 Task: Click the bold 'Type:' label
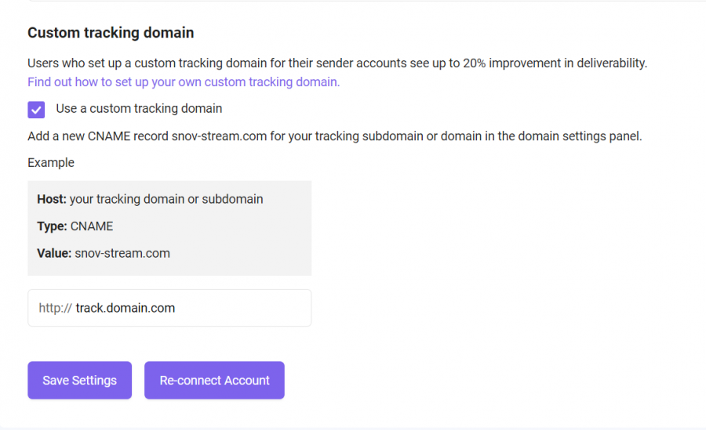(53, 226)
